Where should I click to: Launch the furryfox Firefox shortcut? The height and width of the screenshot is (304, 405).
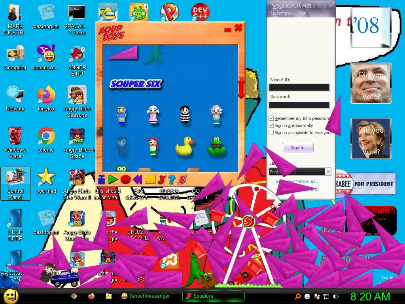click(46, 99)
